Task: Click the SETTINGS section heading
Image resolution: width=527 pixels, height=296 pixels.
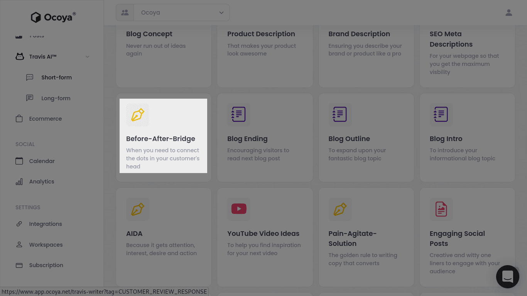Action: tap(28, 207)
